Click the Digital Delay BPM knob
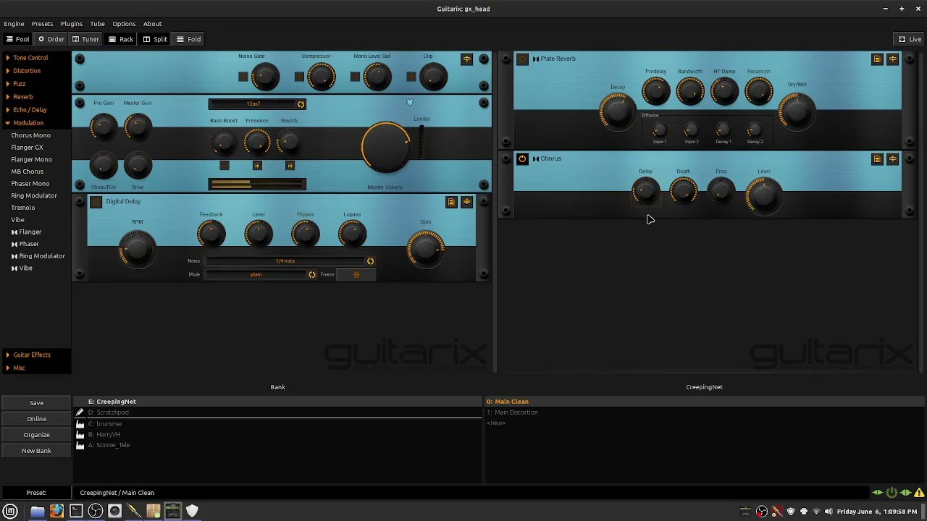This screenshot has height=521, width=927. [x=137, y=250]
